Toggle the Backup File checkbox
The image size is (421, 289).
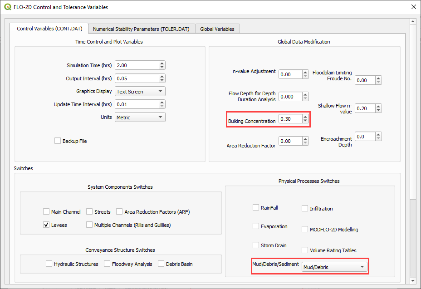pos(58,141)
